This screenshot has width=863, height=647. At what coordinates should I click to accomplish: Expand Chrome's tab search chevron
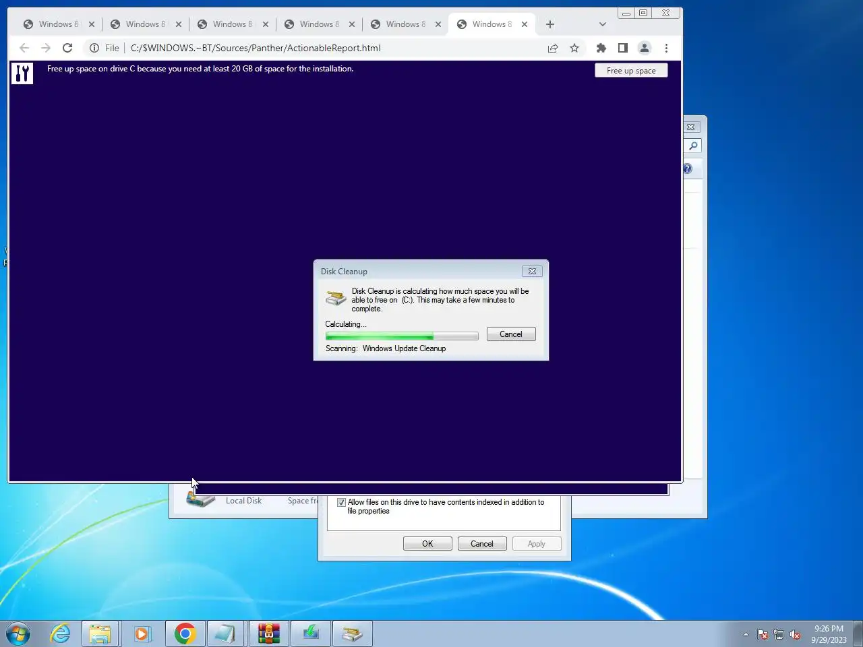603,24
